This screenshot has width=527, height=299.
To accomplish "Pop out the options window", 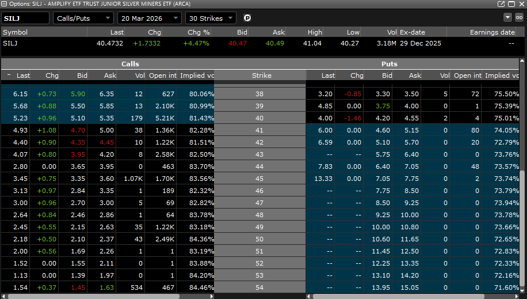I will click(x=501, y=4).
